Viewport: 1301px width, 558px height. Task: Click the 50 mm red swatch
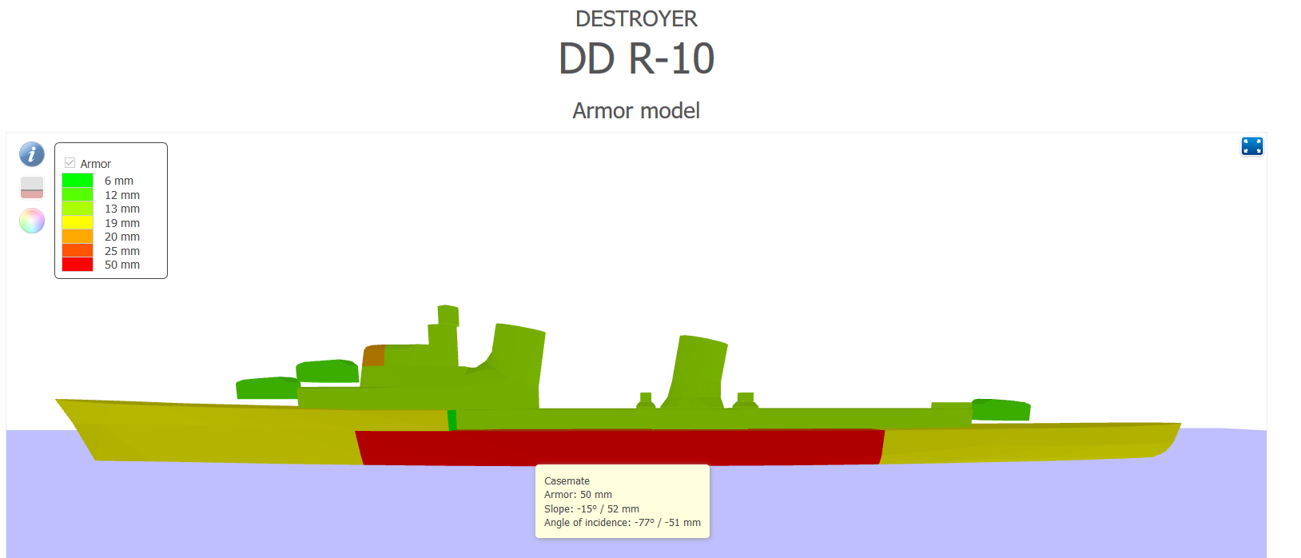pos(78,265)
